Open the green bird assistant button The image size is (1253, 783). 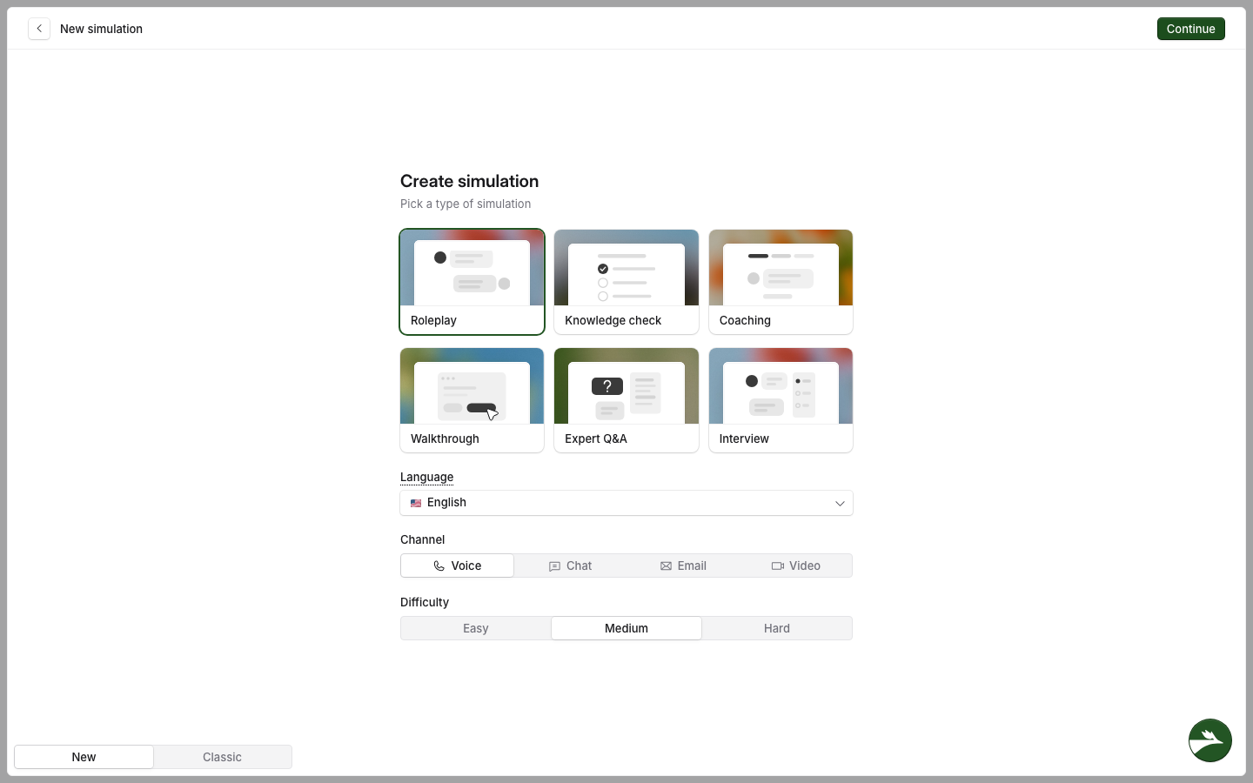(x=1210, y=740)
